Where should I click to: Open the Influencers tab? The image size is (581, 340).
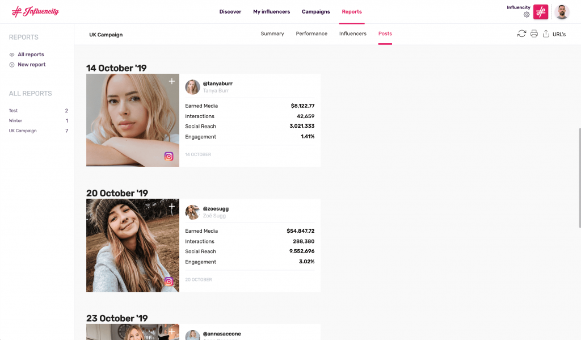(353, 33)
